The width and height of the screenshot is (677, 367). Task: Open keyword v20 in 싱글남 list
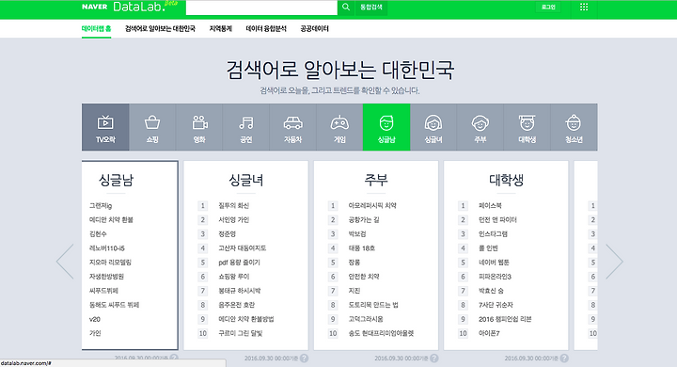pos(95,319)
